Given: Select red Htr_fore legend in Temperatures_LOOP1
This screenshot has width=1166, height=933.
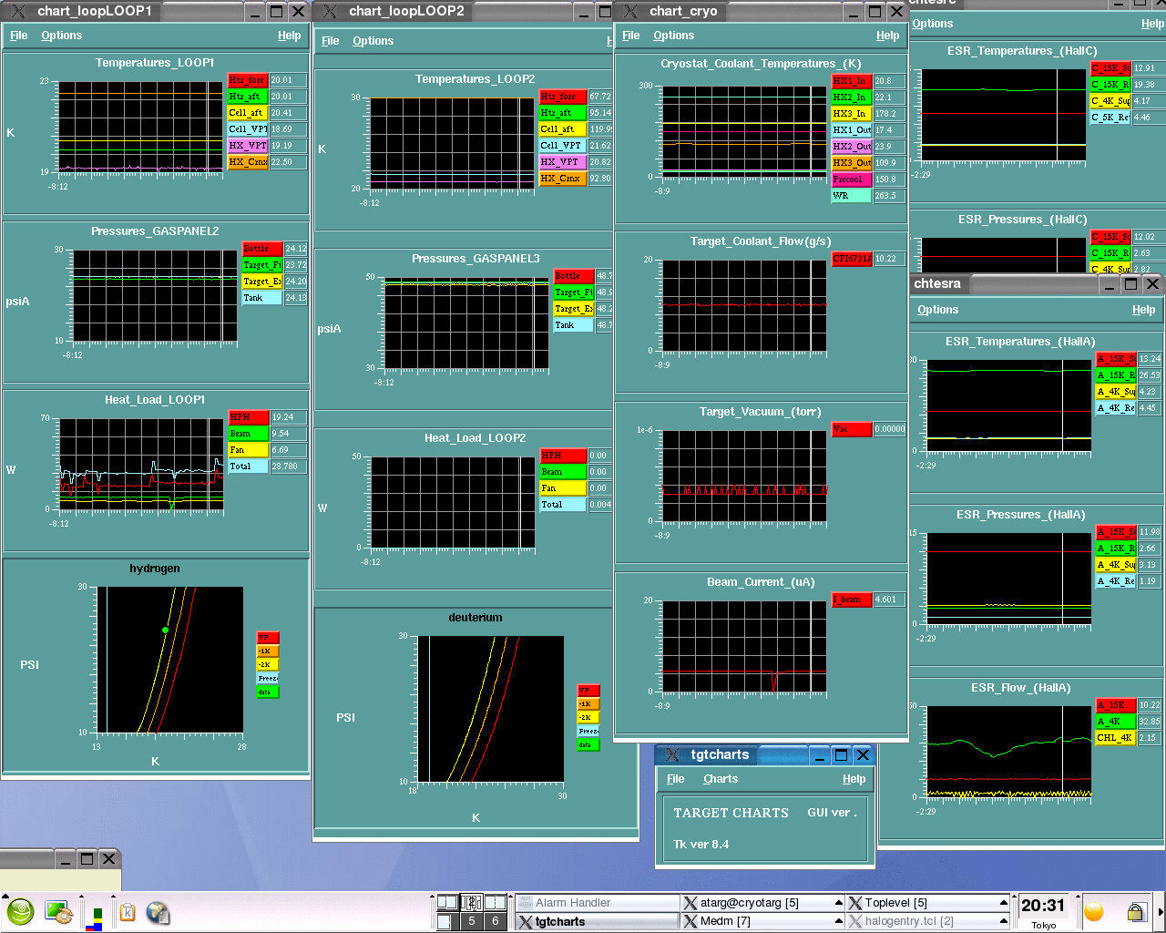Looking at the screenshot, I should [x=248, y=80].
